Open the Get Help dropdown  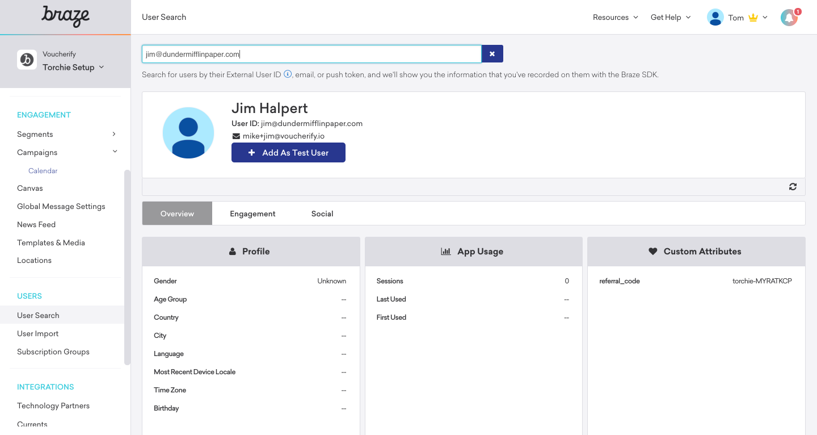pos(670,18)
